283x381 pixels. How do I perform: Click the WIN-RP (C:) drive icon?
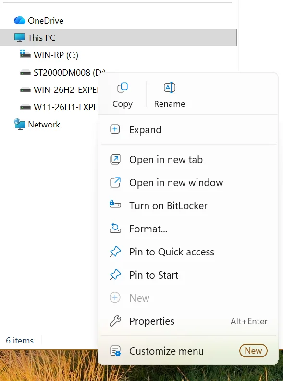[25, 54]
